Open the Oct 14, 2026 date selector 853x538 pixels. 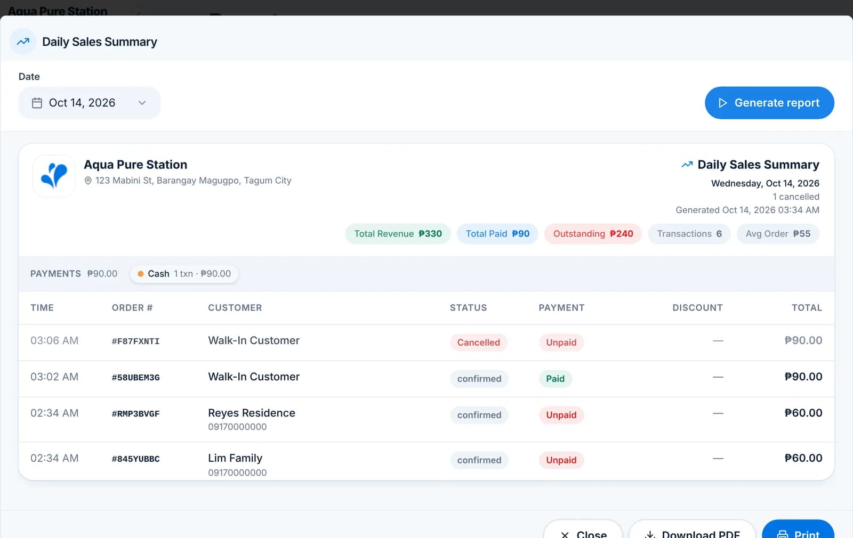pos(90,103)
